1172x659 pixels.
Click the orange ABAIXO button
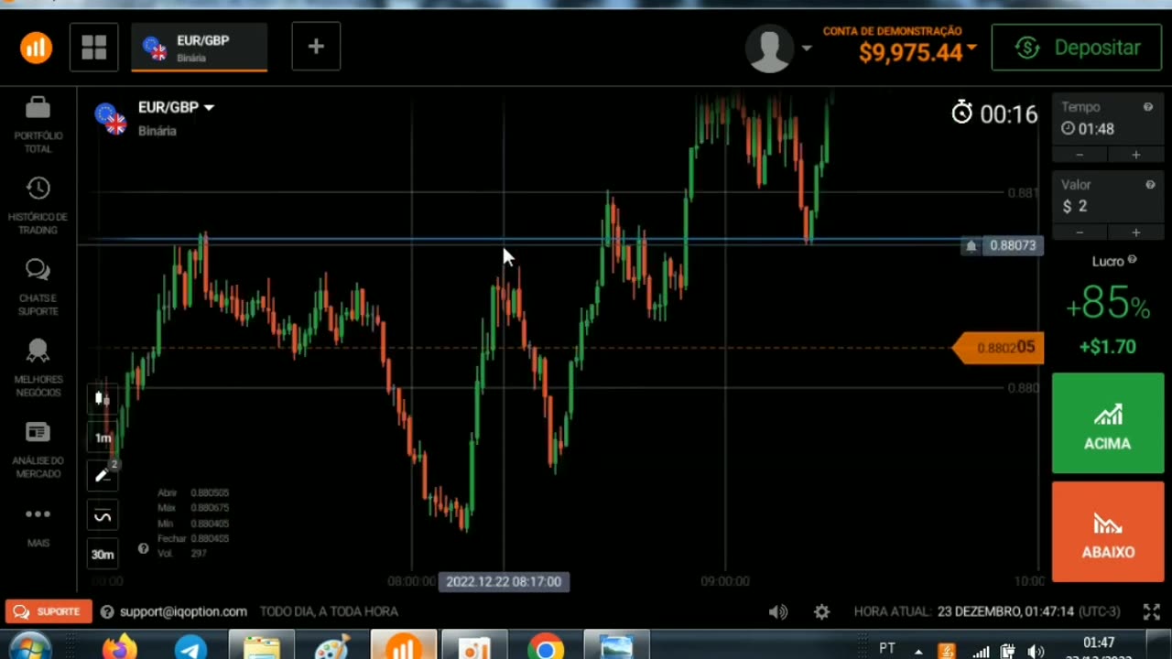coord(1107,532)
